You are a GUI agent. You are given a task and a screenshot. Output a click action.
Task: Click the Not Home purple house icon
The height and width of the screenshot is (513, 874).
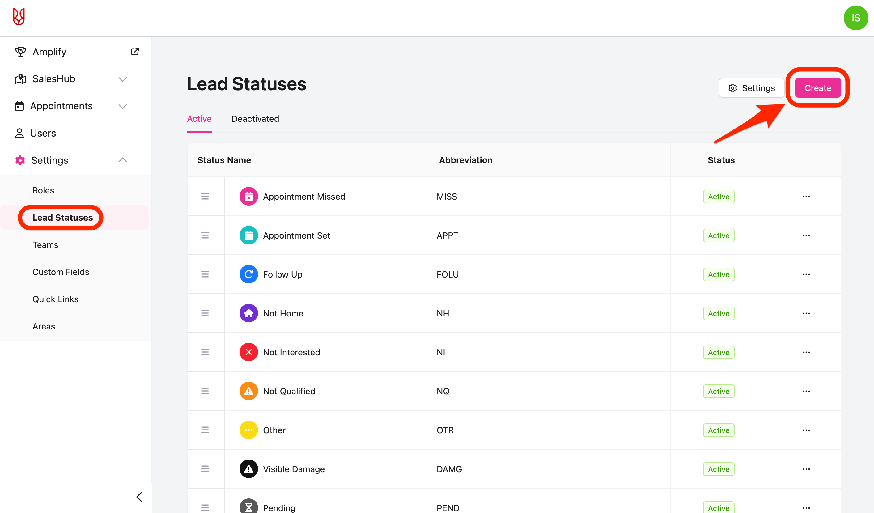pos(248,313)
